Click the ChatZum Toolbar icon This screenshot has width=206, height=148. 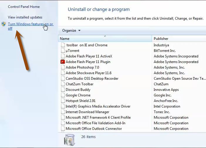pos(63,84)
